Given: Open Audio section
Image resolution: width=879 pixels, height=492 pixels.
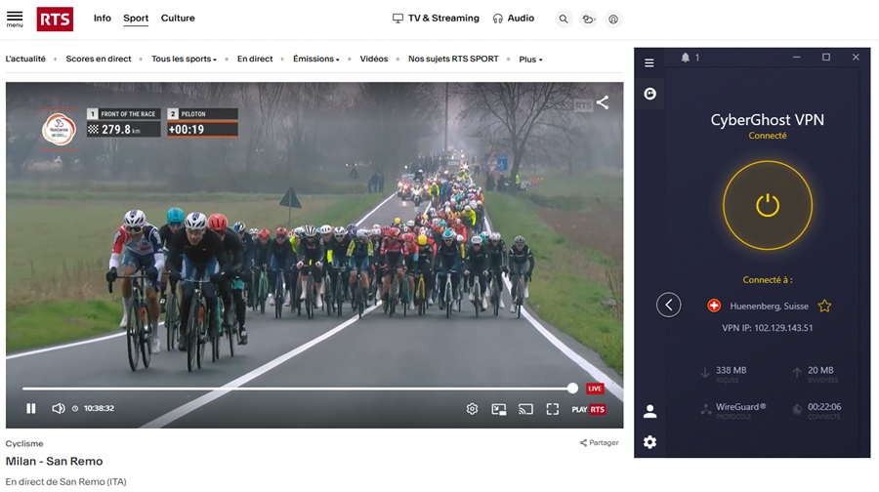Looking at the screenshot, I should pyautogui.click(x=513, y=19).
